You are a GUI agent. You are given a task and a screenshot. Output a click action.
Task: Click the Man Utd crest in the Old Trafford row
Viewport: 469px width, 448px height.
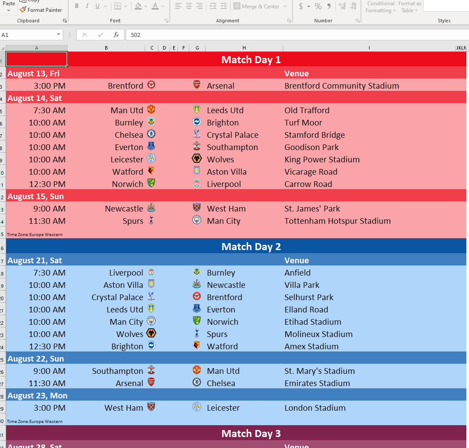pos(151,110)
